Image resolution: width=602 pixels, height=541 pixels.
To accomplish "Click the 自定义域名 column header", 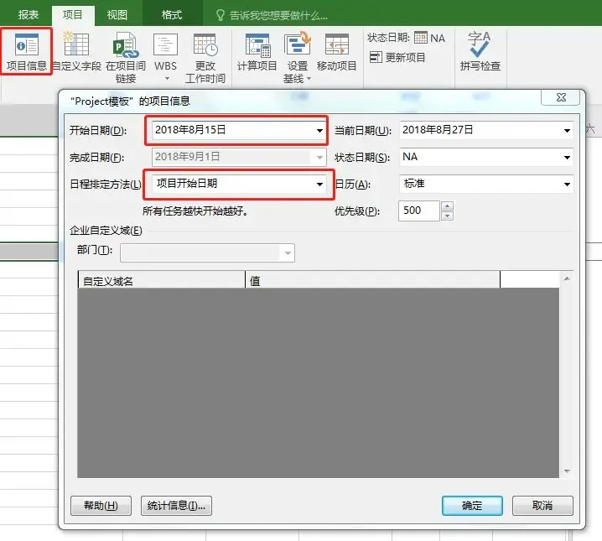I will tap(161, 280).
